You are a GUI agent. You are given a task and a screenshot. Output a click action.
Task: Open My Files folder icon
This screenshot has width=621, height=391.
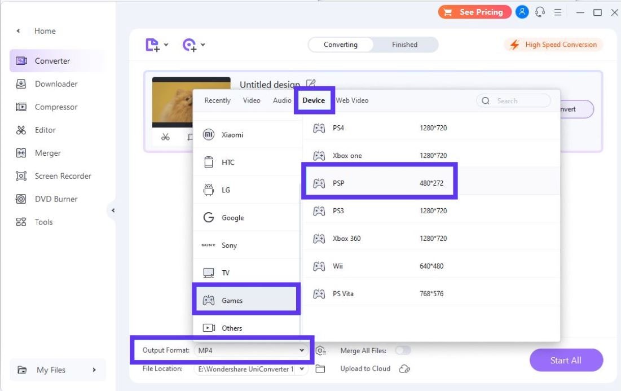(22, 370)
